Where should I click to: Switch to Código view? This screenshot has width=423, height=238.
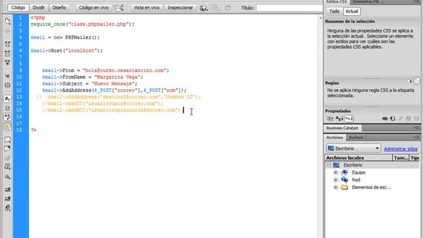19,7
